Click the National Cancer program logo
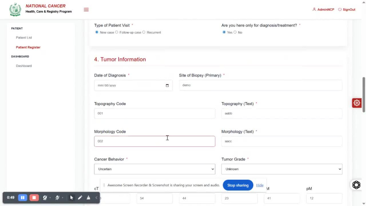This screenshot has width=366, height=206. click(x=15, y=10)
